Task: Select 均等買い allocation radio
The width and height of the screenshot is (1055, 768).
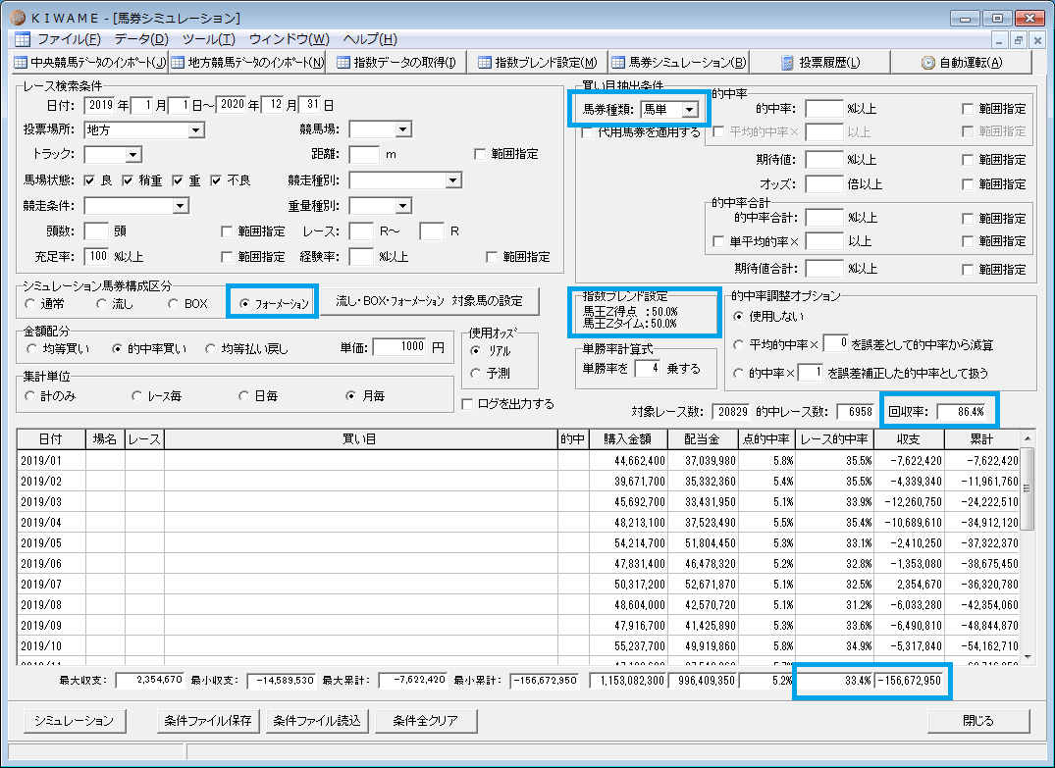Action: click(x=31, y=348)
